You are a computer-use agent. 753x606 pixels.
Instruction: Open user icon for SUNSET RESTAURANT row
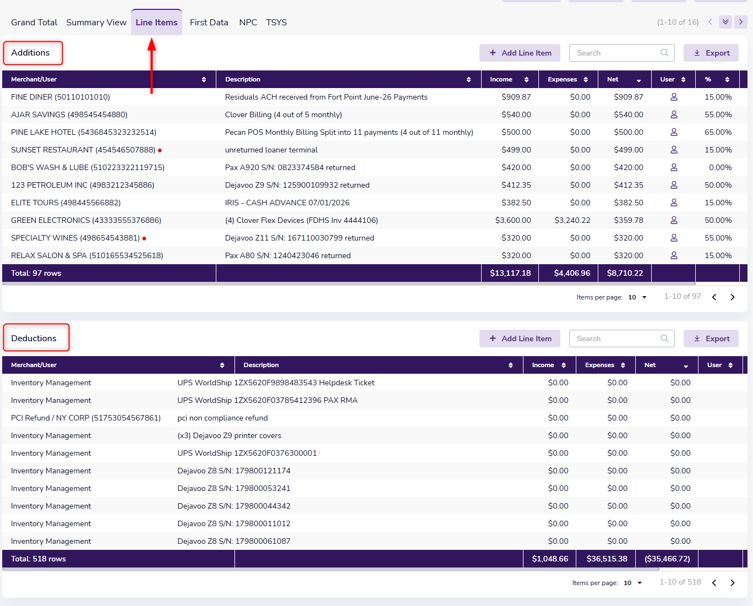coord(674,150)
